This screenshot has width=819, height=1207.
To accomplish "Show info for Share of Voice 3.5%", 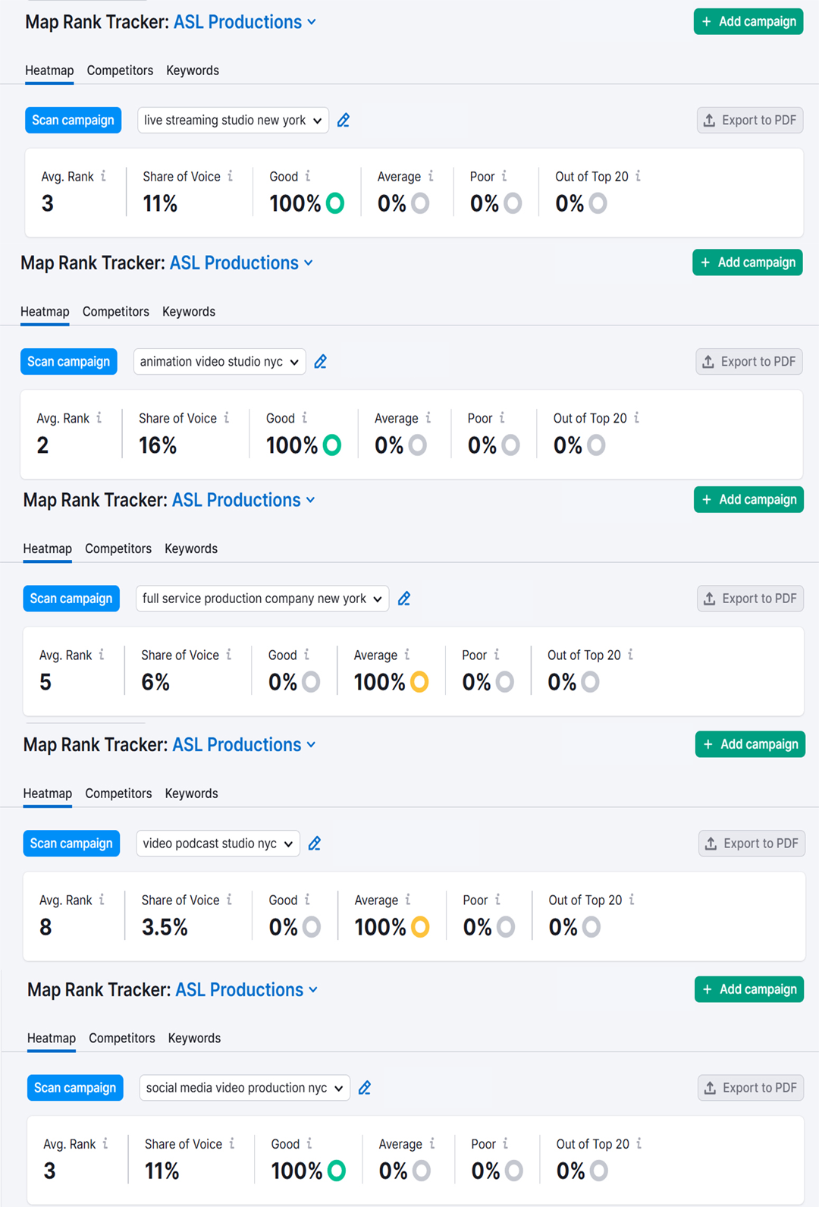I will click(x=229, y=900).
